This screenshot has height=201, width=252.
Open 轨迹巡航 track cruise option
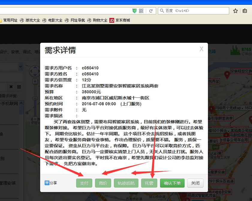(126, 183)
